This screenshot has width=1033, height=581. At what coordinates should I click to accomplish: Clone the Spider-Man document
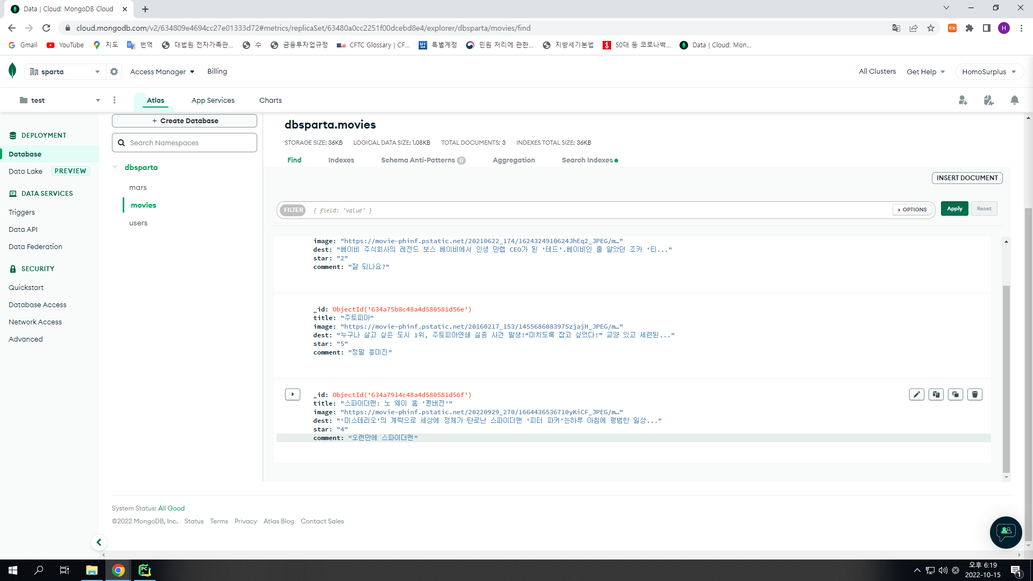tap(956, 394)
